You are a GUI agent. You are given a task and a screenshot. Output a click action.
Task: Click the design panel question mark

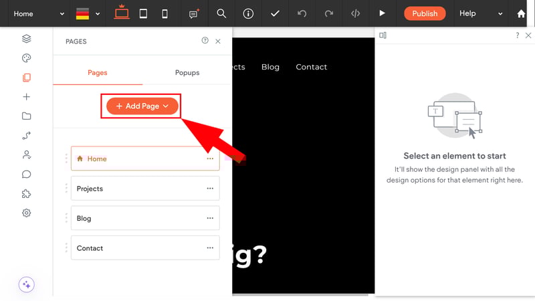[x=518, y=35]
